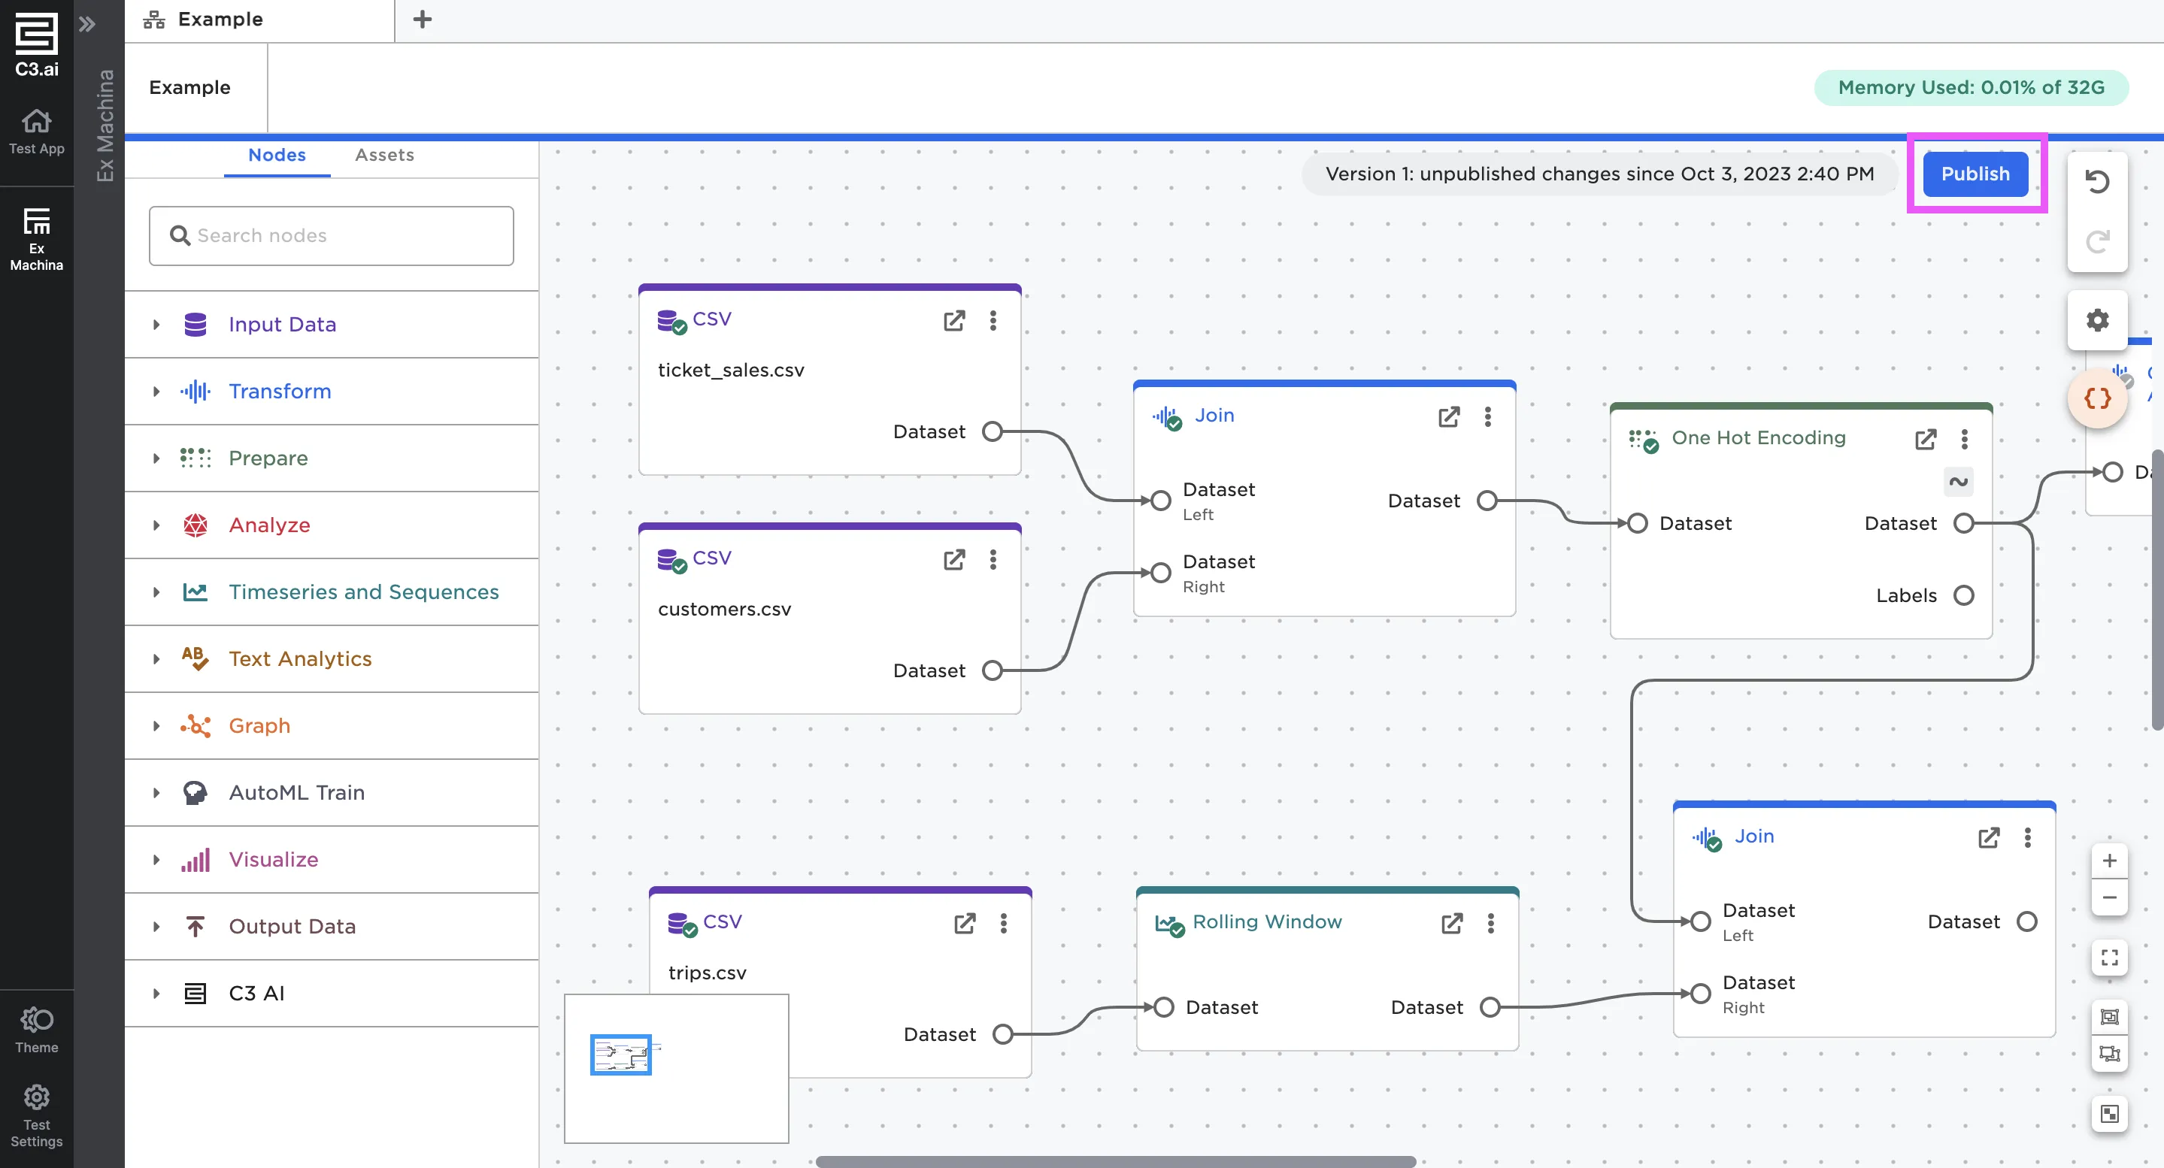
Task: Add a new tab with plus
Action: (x=423, y=20)
